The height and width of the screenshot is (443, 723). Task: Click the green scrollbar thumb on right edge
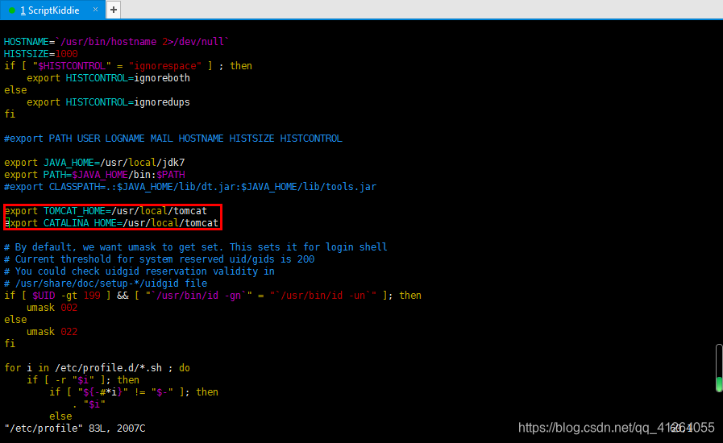[x=719, y=384]
